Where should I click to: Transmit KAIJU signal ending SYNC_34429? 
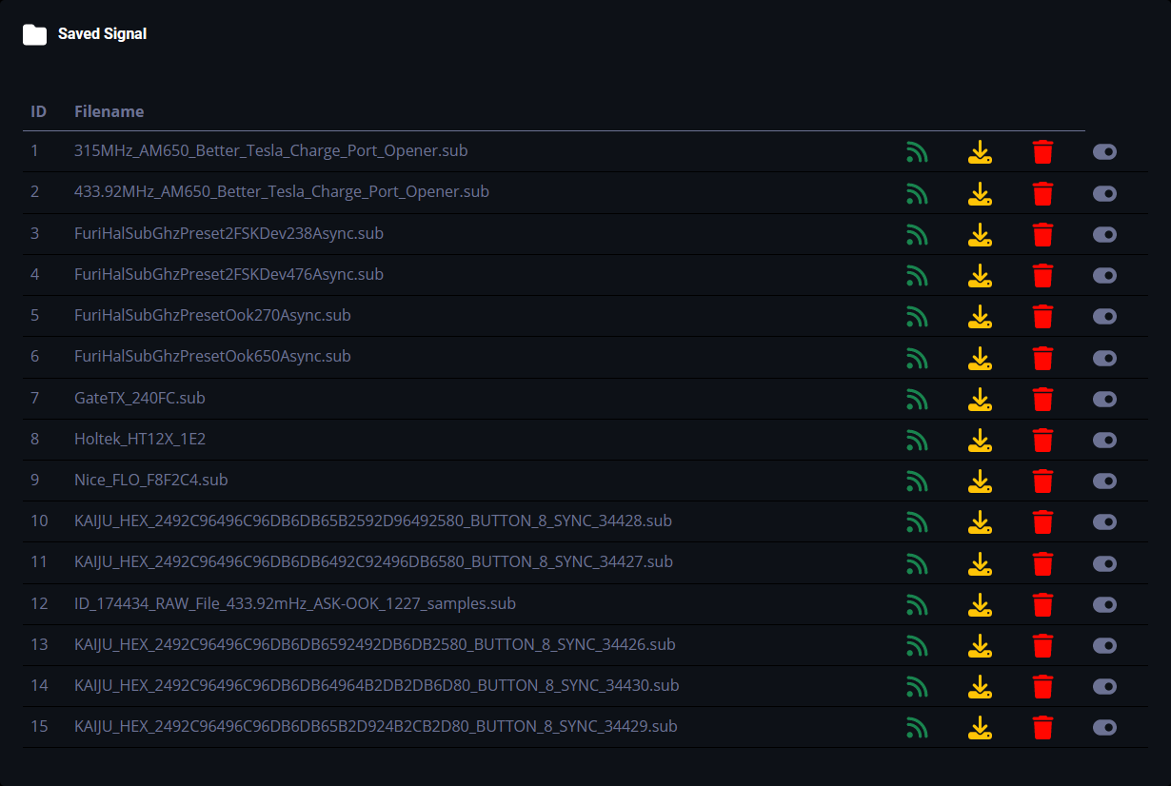tap(916, 728)
